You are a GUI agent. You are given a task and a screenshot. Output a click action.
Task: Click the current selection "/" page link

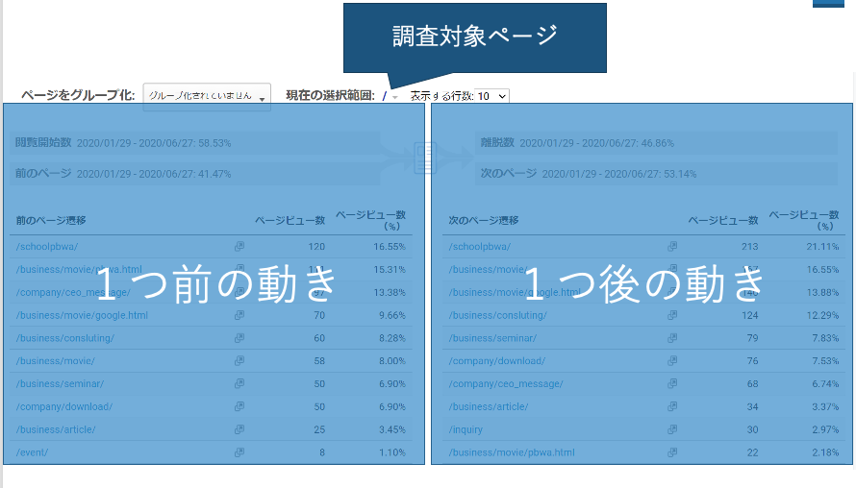(x=385, y=96)
